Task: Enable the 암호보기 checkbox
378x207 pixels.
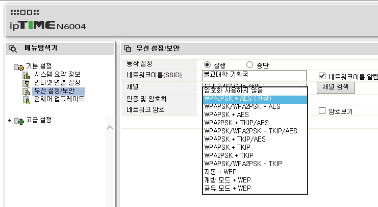Action: click(322, 110)
